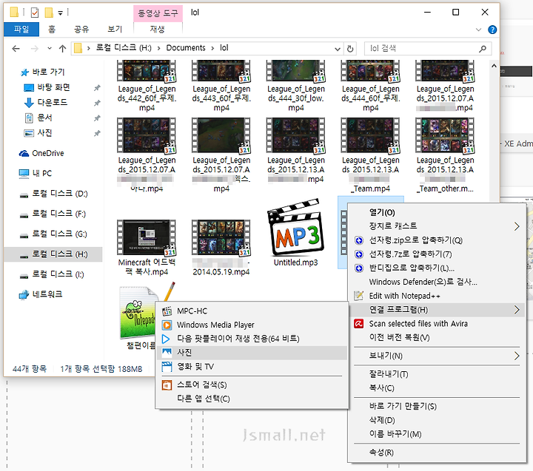Select the Untitled.mp3 file

[295, 233]
